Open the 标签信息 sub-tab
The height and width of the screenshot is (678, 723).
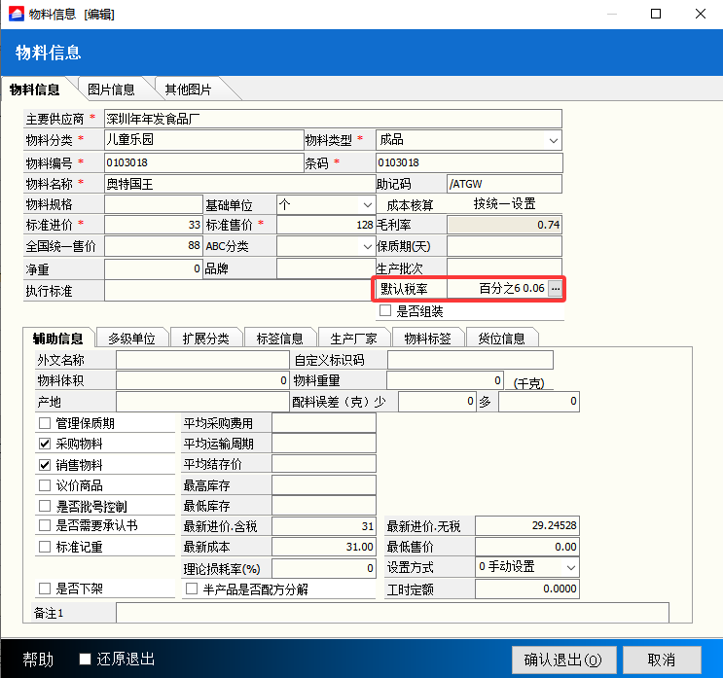point(280,339)
